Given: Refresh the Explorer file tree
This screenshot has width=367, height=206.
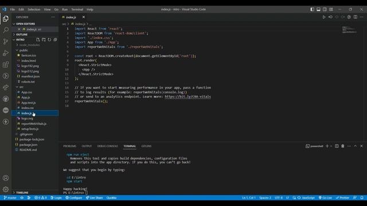Looking at the screenshot, I should click(49, 39).
